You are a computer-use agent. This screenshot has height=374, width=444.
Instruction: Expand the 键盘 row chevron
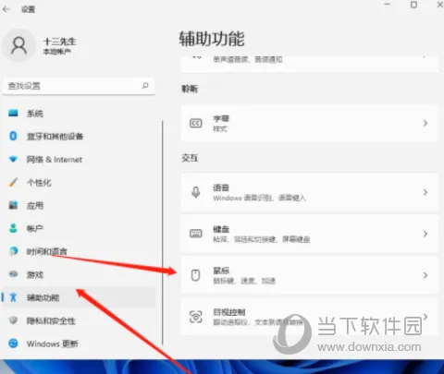425,234
